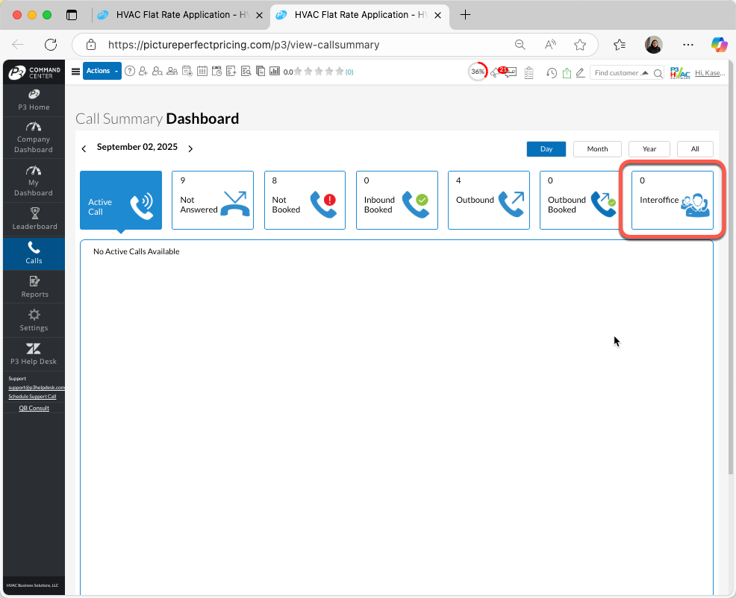Click the 36% progress gauge
736x598 pixels.
477,72
